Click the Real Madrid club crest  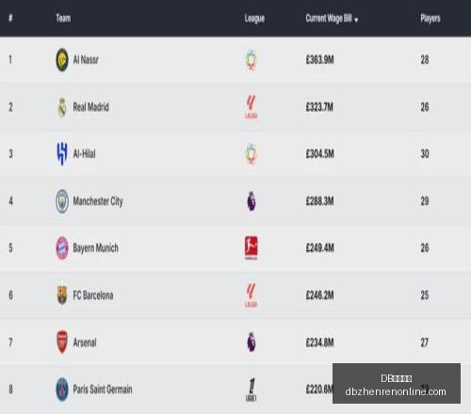pyautogui.click(x=62, y=107)
